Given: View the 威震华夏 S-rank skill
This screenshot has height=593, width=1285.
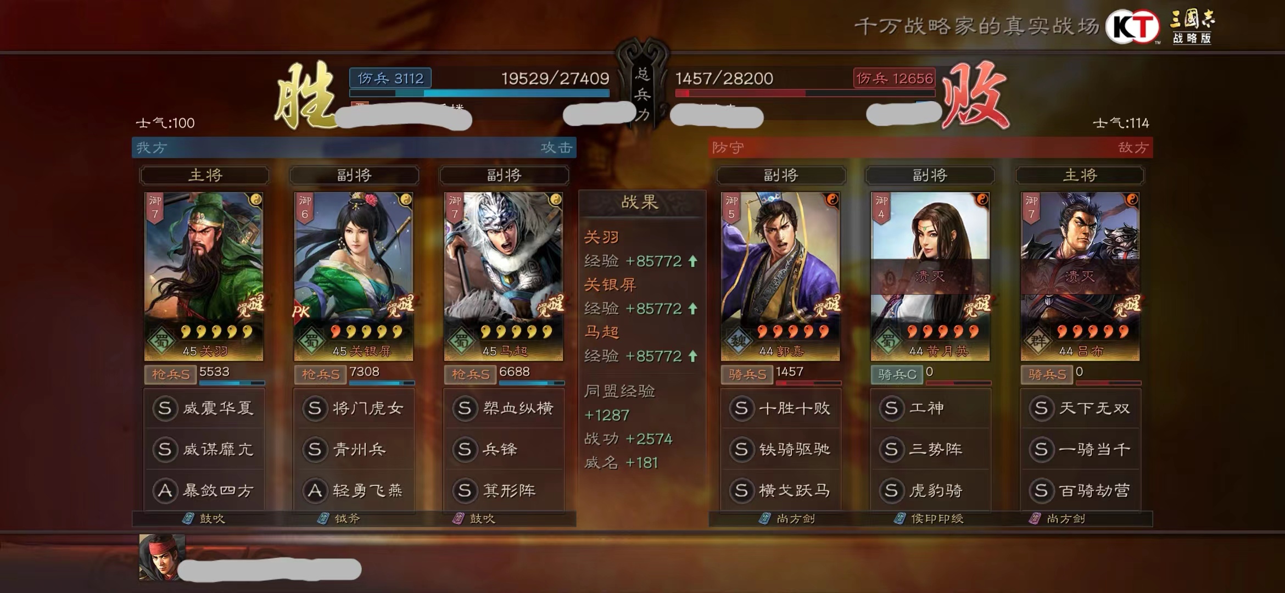Looking at the screenshot, I should [204, 408].
